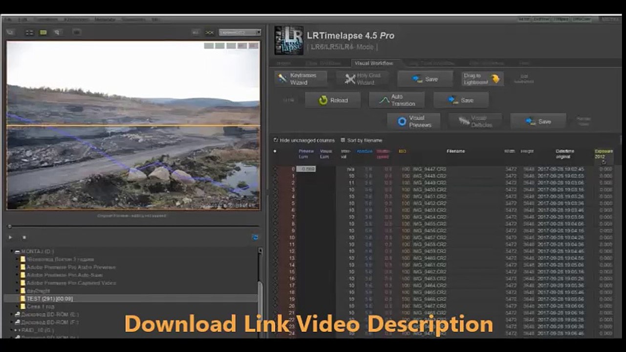Open the dropdown above the preview image

pyautogui.click(x=239, y=32)
